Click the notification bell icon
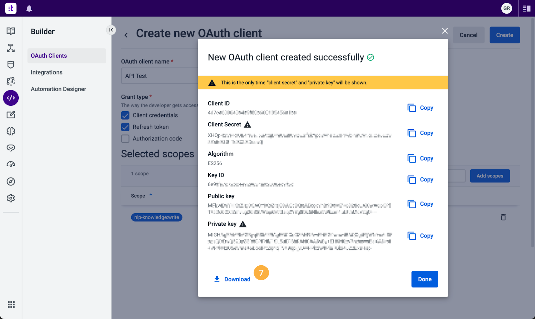Screen dimensions: 535x319 pos(29,9)
